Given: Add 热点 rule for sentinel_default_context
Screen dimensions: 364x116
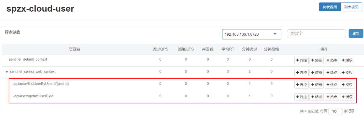Looking at the screenshot, I should 332,60.
